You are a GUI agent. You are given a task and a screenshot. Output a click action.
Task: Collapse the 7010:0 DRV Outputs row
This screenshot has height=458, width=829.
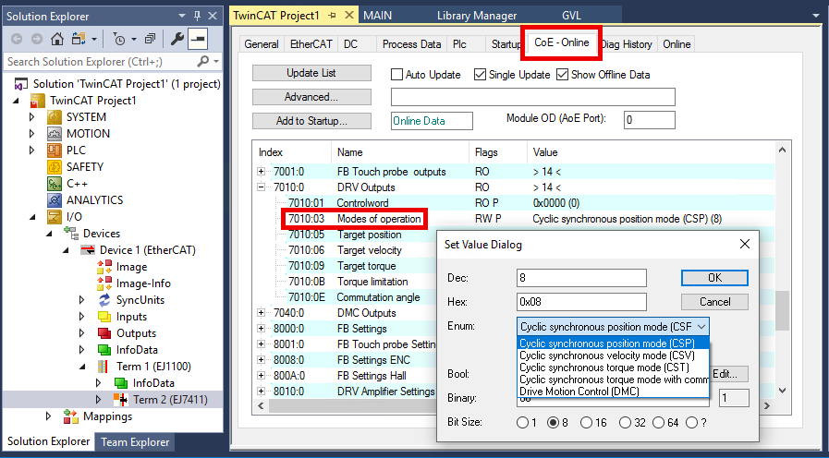point(262,187)
